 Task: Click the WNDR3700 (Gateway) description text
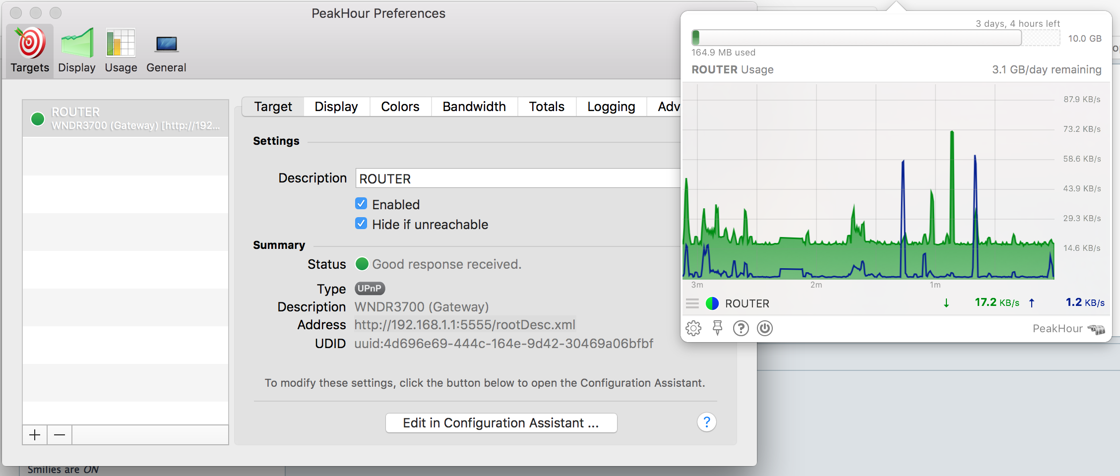pyautogui.click(x=422, y=307)
